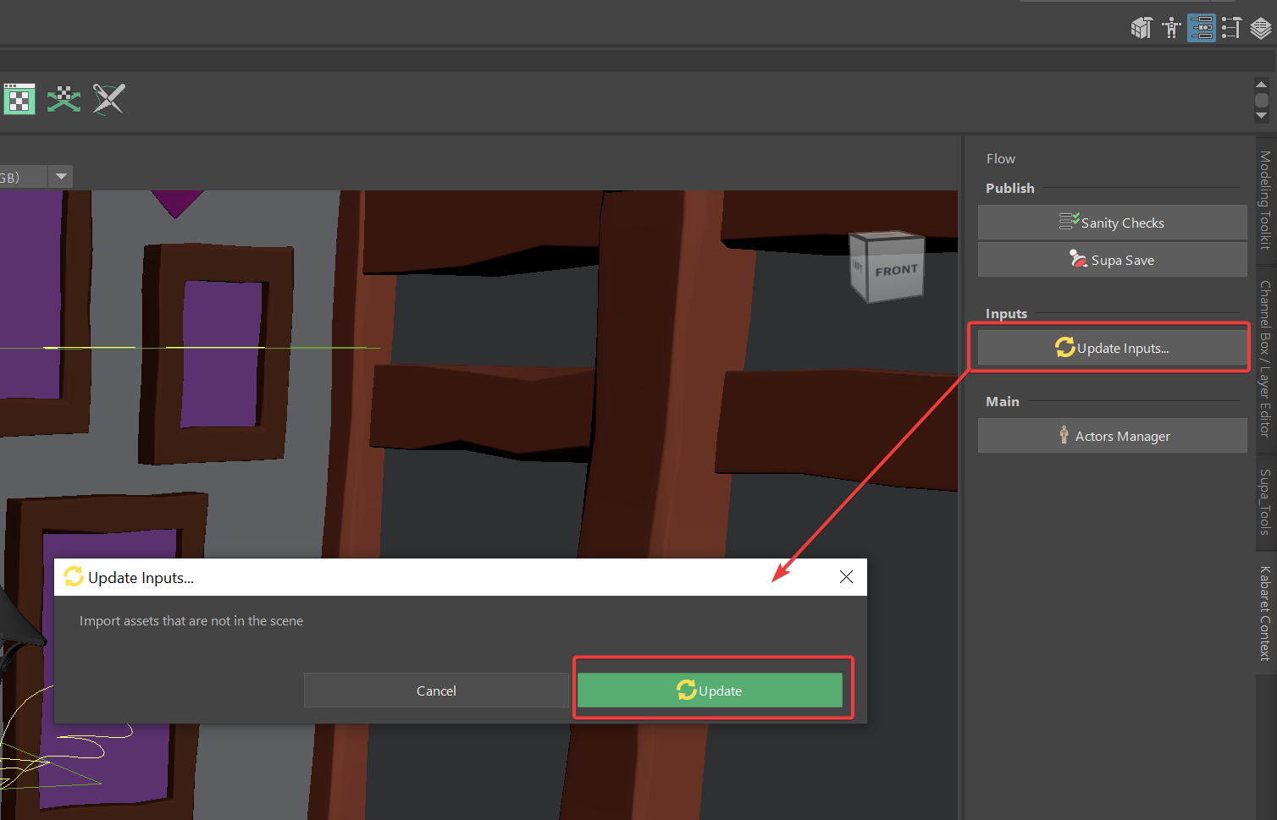Click the Main section header

[x=1003, y=401]
